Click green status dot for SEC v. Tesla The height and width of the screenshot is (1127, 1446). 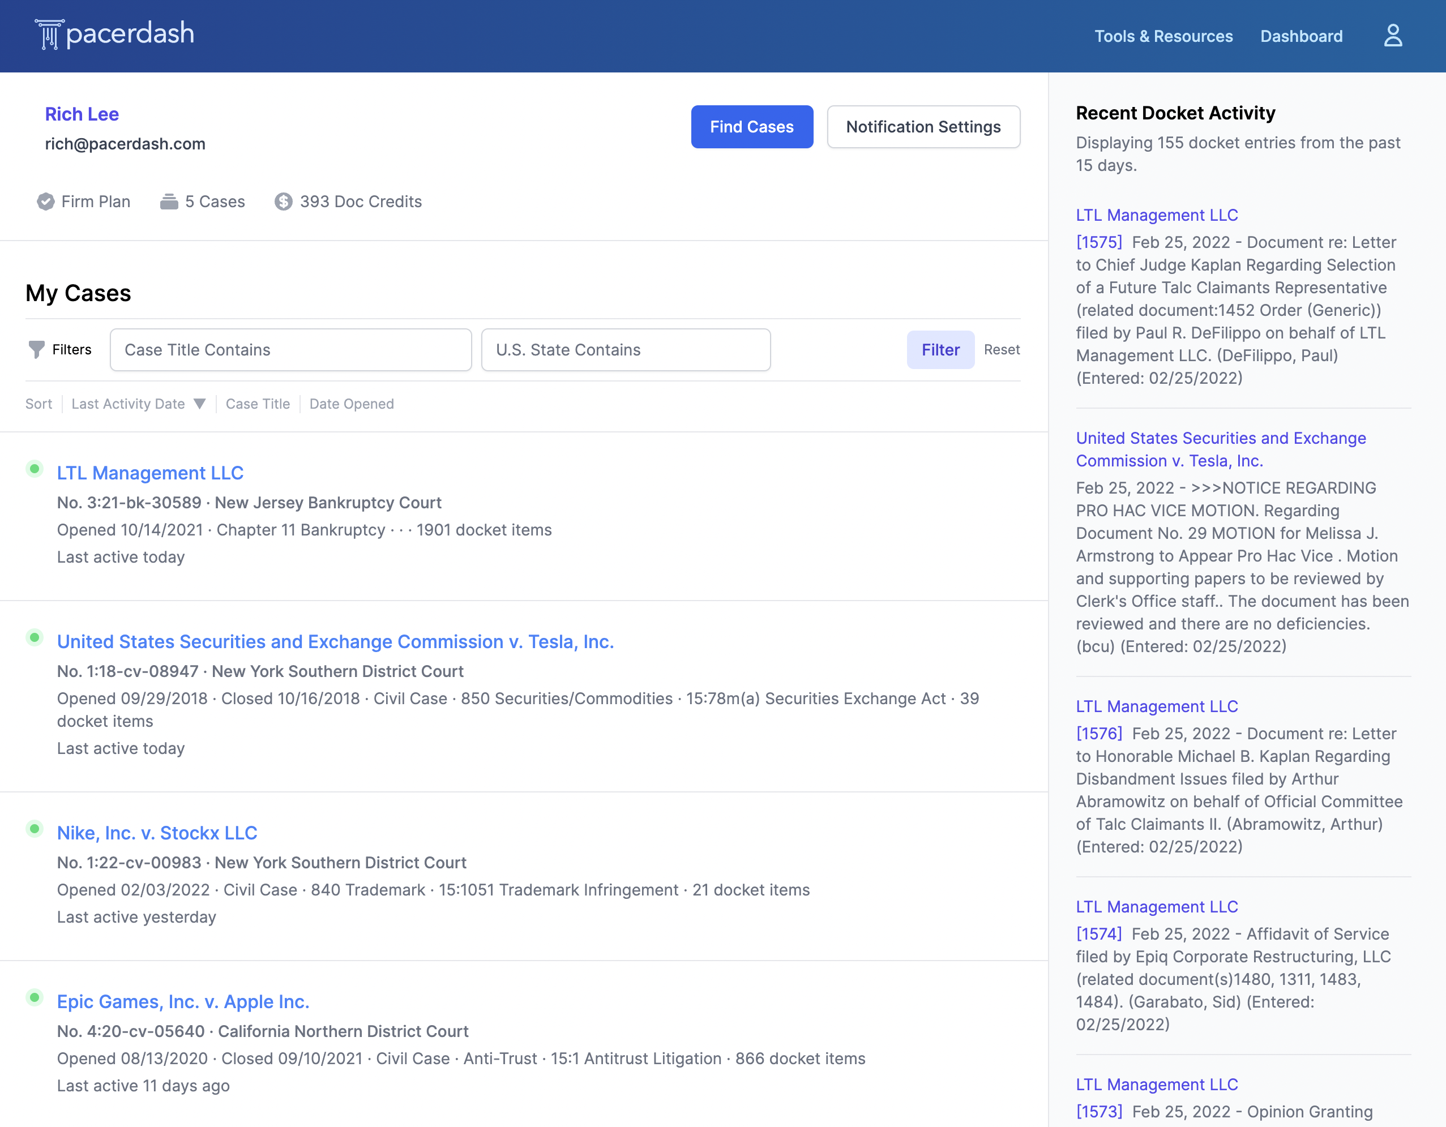point(35,637)
